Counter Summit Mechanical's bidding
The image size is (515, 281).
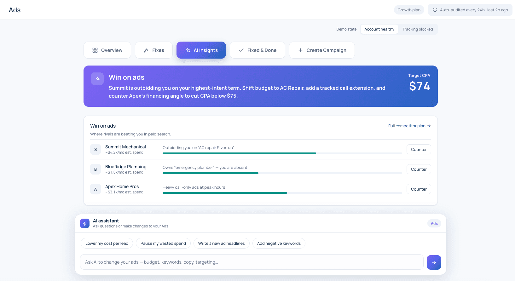419,149
